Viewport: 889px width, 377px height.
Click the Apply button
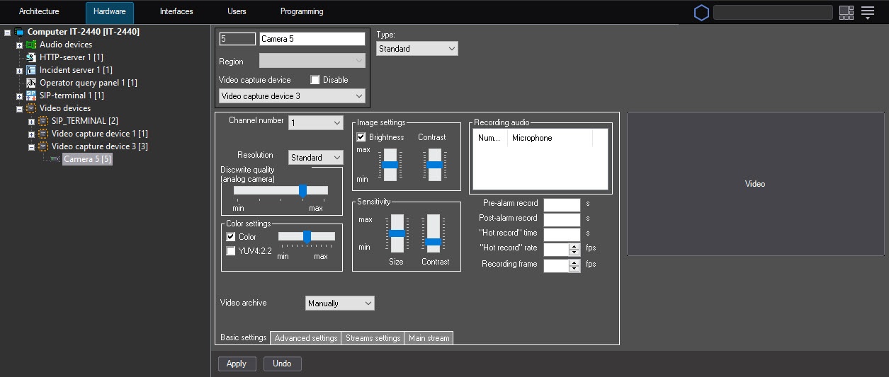coord(236,364)
